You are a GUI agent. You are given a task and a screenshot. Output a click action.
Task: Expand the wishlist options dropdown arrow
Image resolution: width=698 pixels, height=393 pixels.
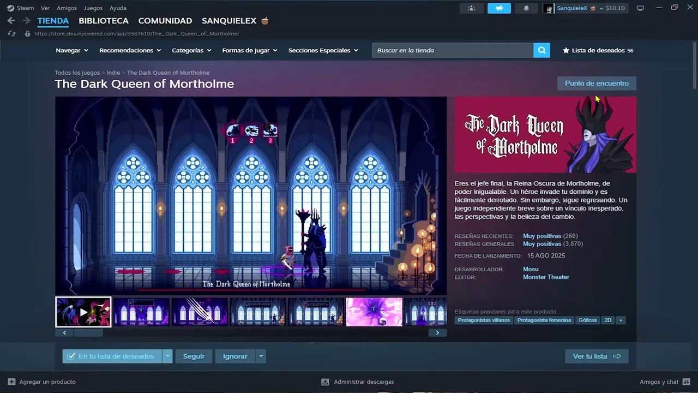tap(168, 356)
